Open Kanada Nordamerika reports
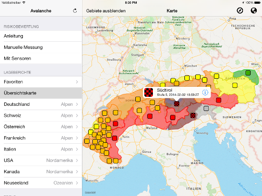 click(41, 172)
